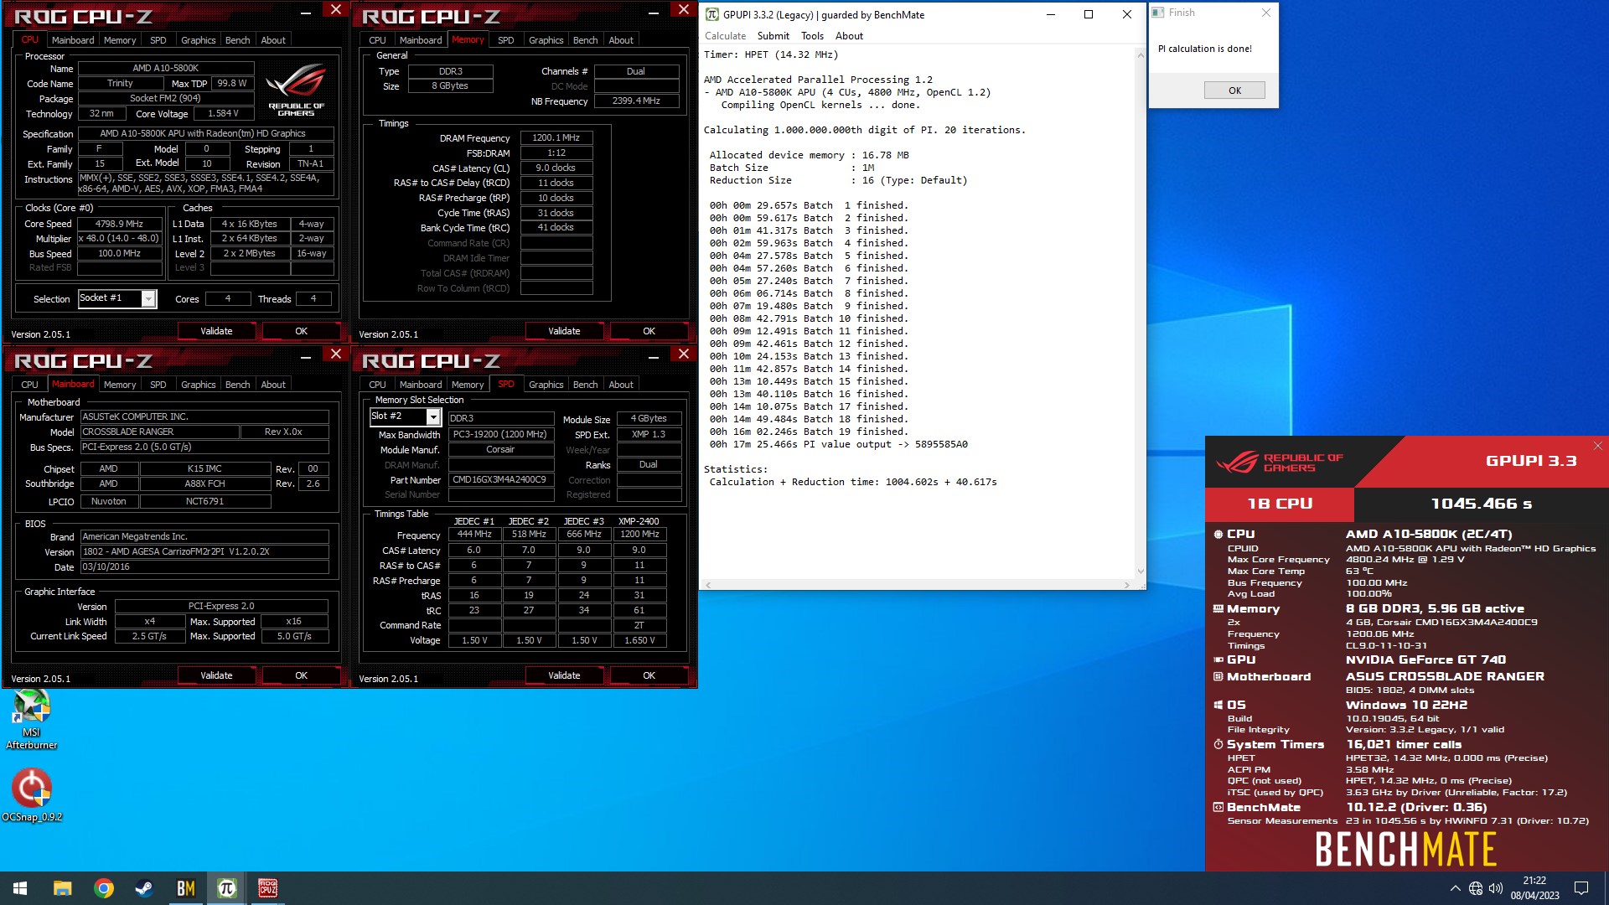Click GPU section icon in BenchMate panel
The height and width of the screenshot is (905, 1609).
[1218, 659]
